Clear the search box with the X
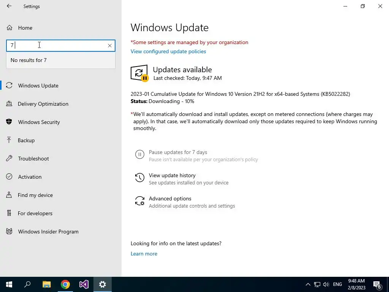This screenshot has width=389, height=292. pos(110,46)
